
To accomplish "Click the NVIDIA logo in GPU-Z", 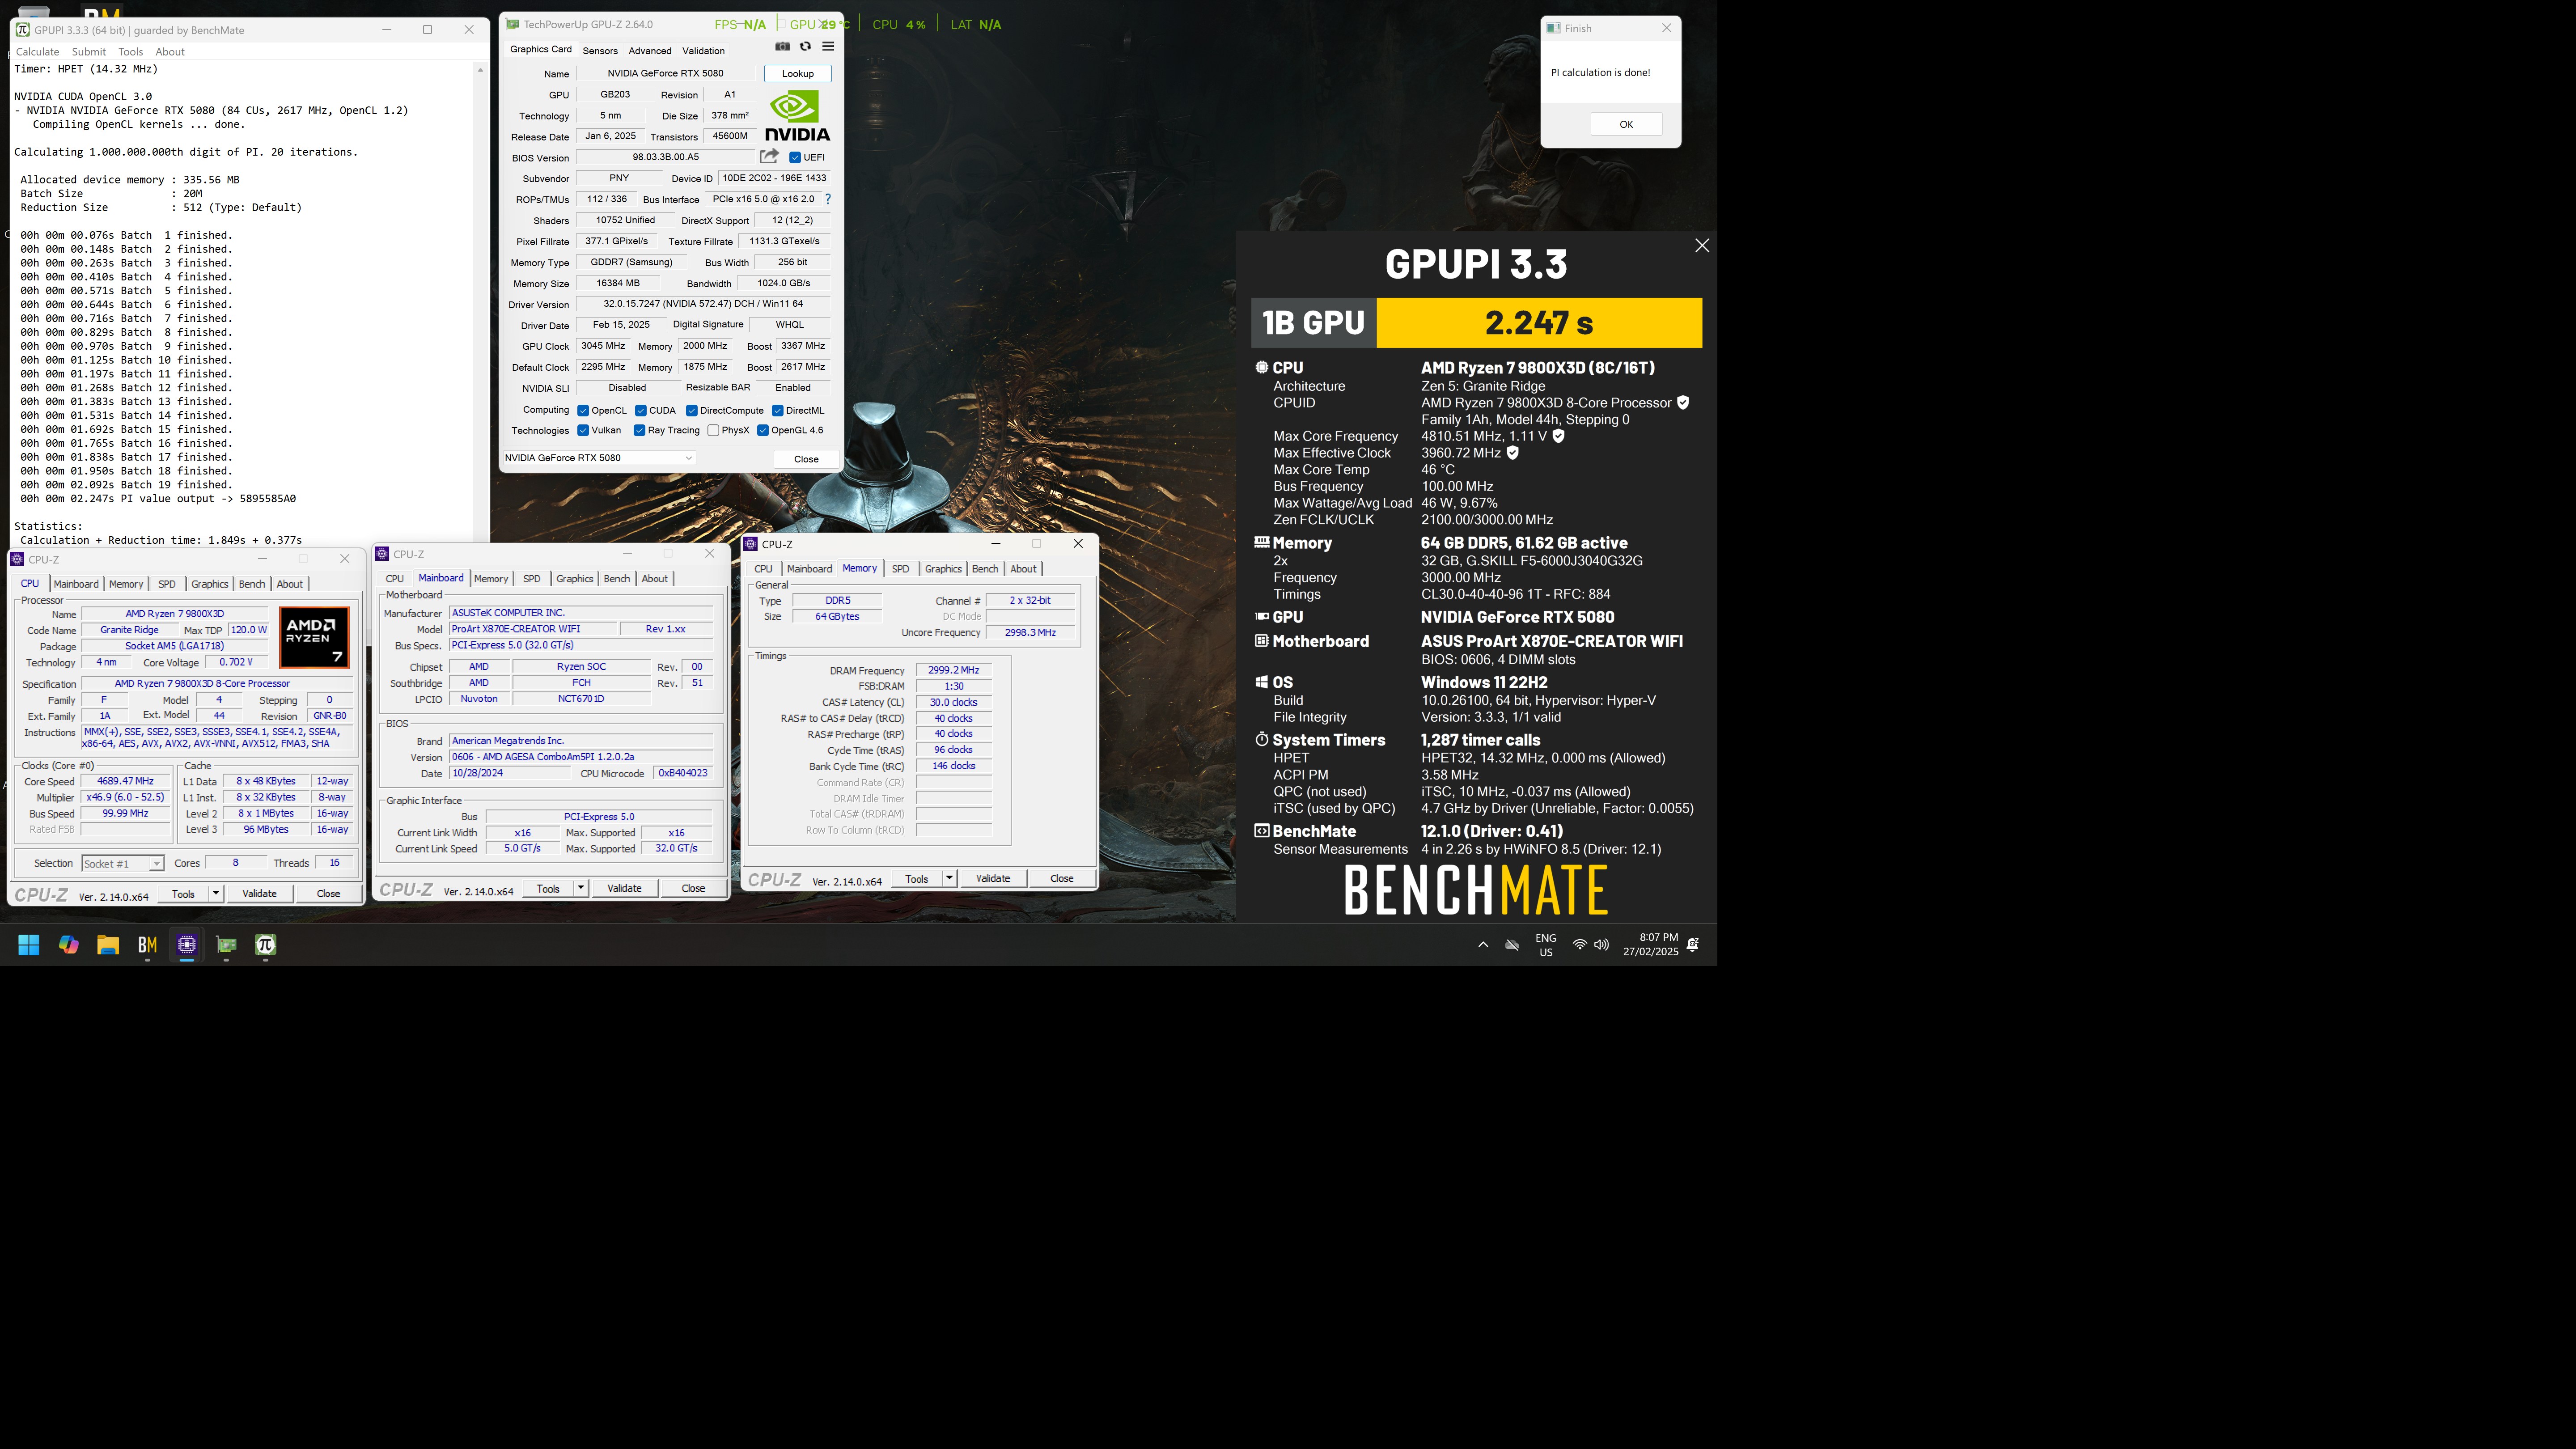I will [797, 116].
